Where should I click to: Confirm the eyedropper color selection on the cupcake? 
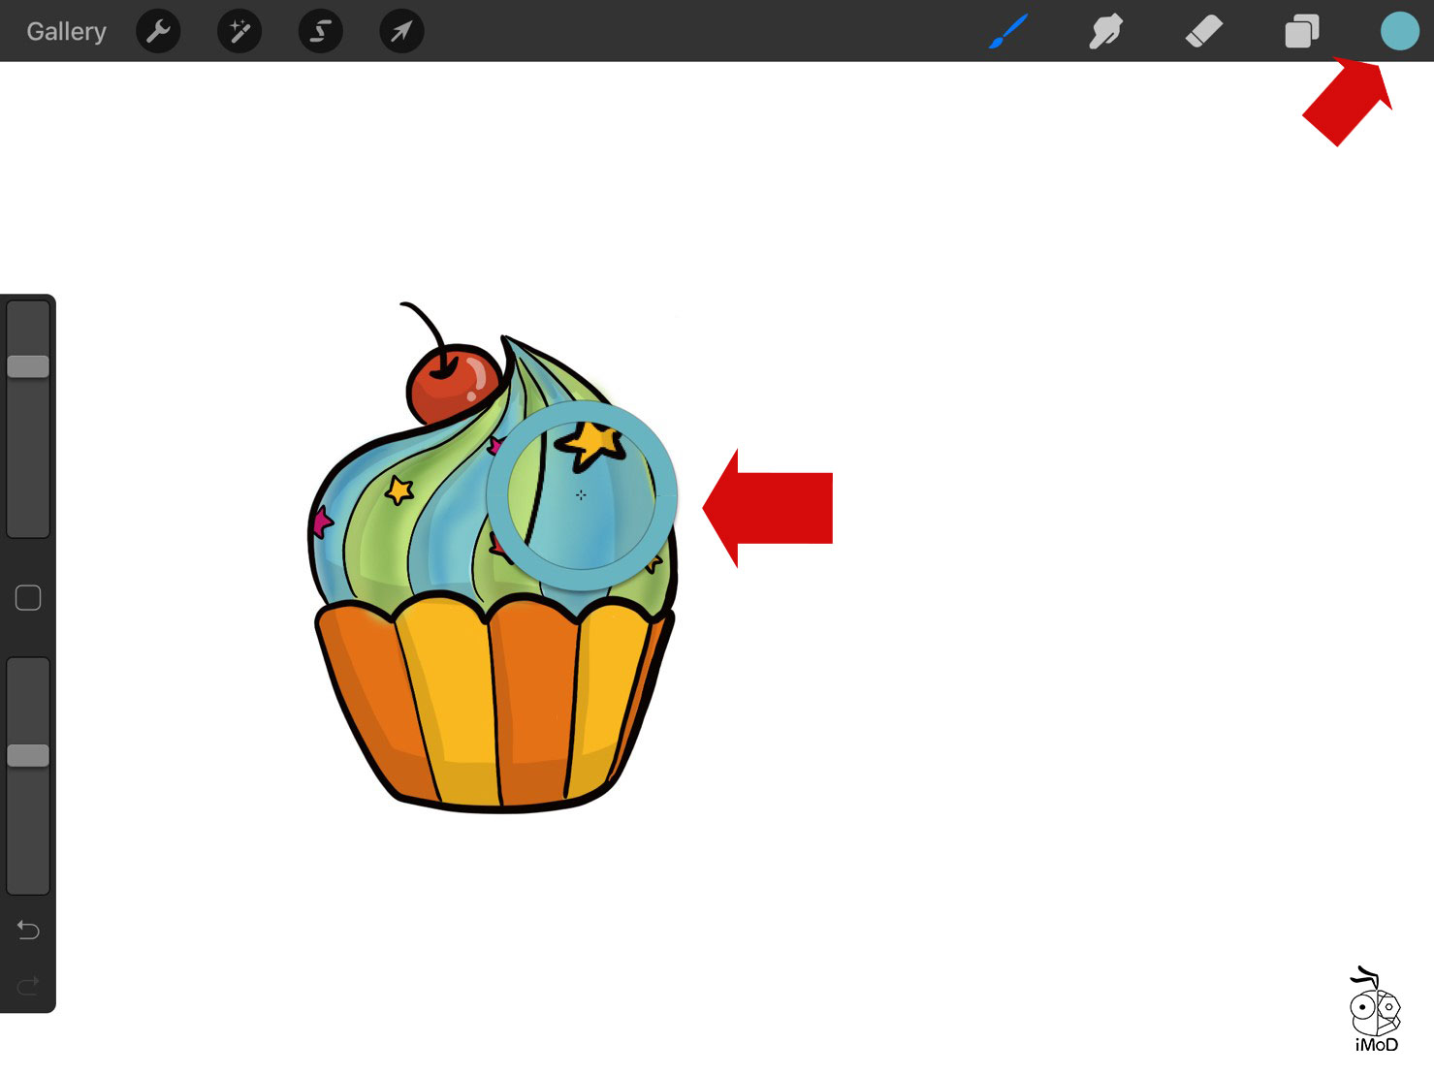[x=580, y=495]
